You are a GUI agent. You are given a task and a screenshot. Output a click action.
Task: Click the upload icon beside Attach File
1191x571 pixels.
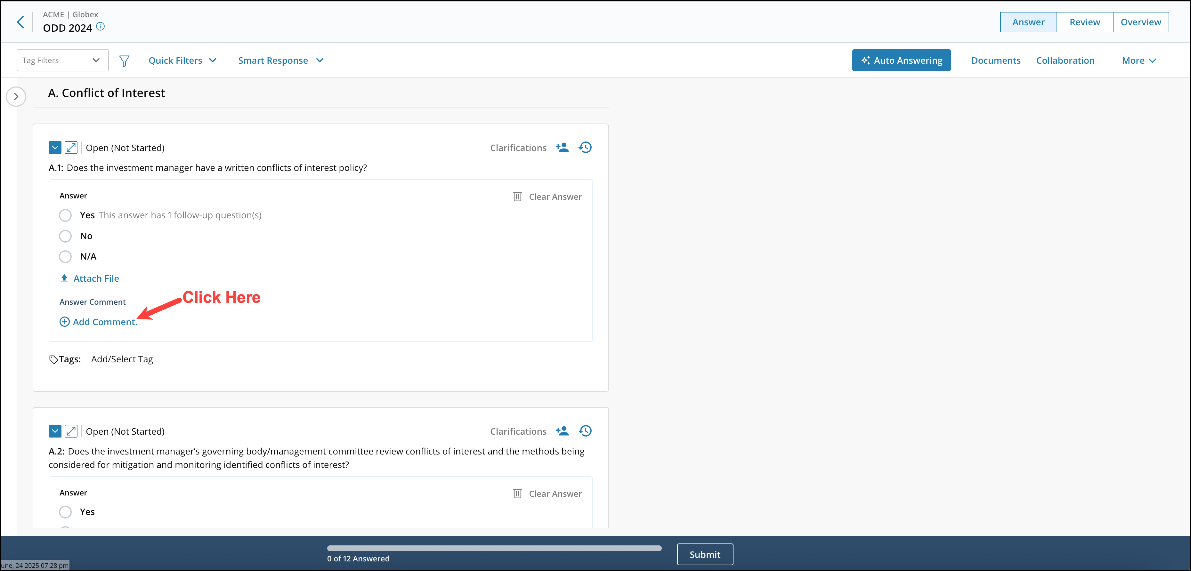point(64,278)
